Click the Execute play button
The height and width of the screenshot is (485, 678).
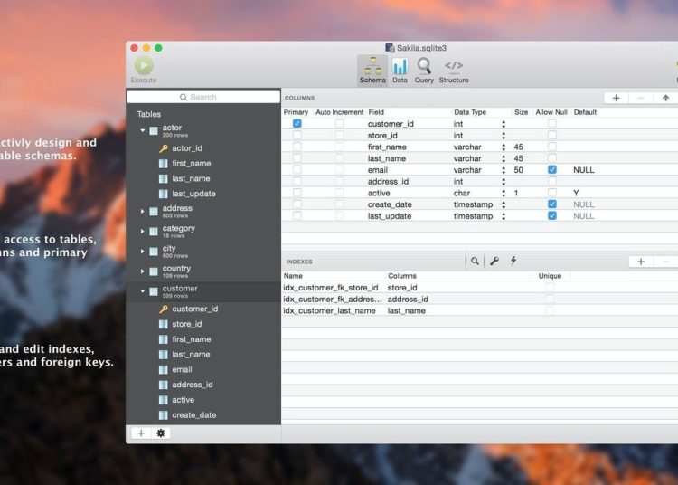[144, 66]
